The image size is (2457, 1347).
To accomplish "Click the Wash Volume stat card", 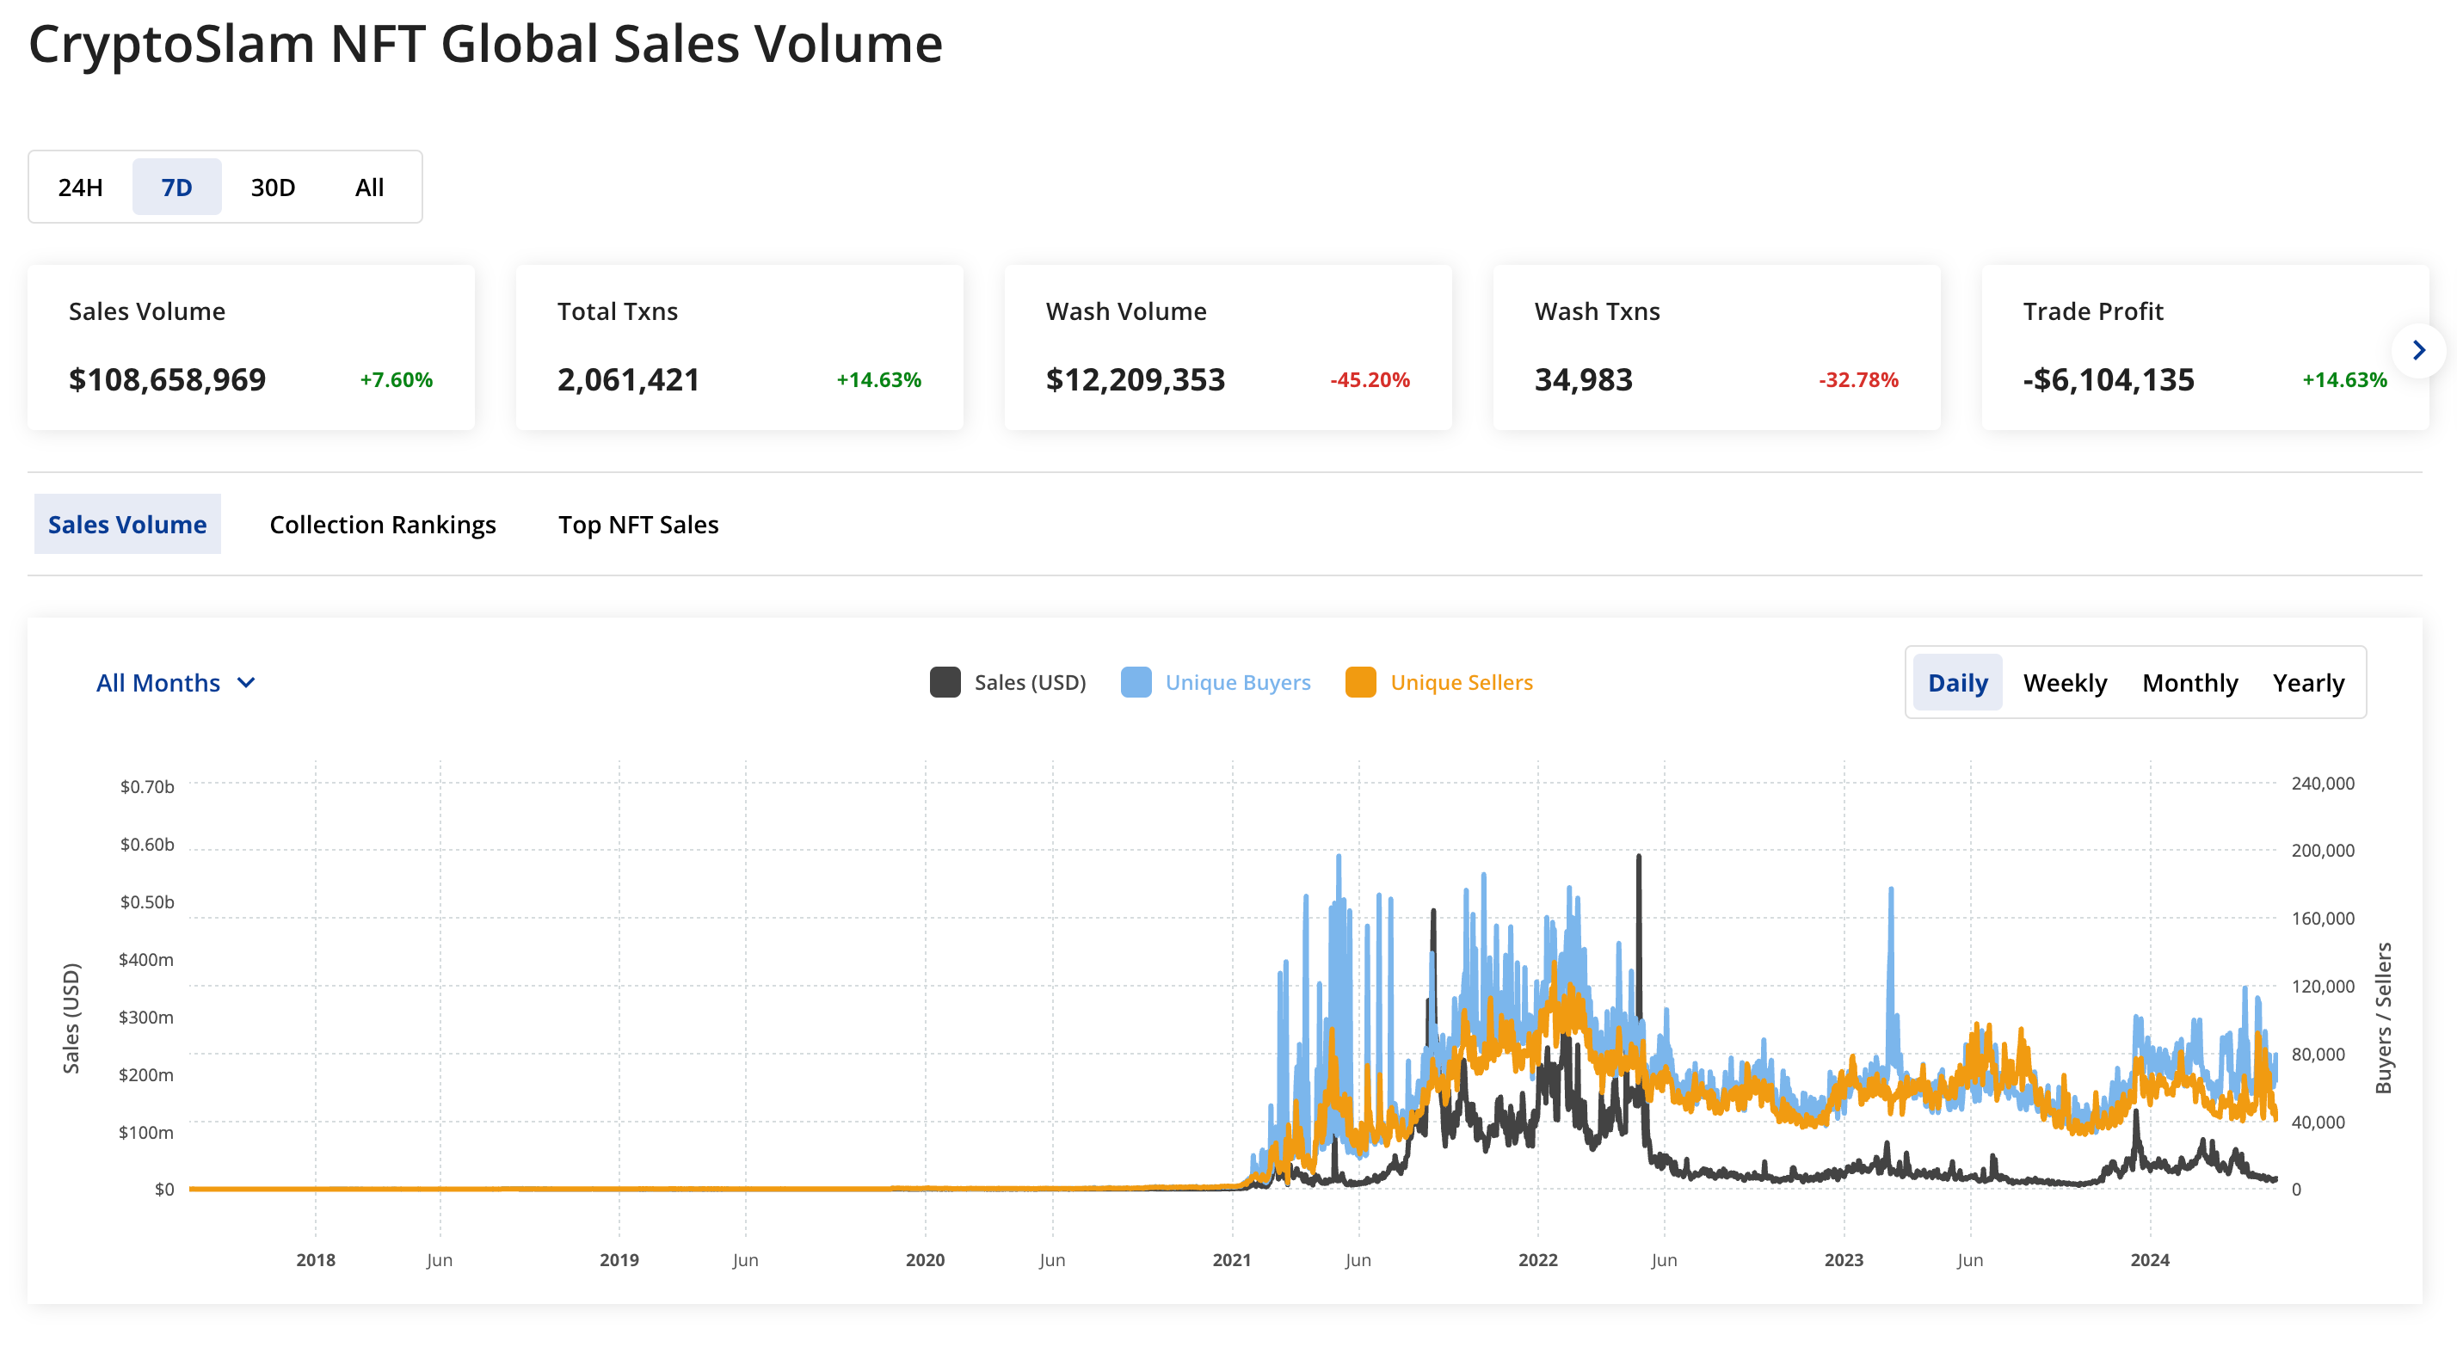I will [x=1228, y=348].
